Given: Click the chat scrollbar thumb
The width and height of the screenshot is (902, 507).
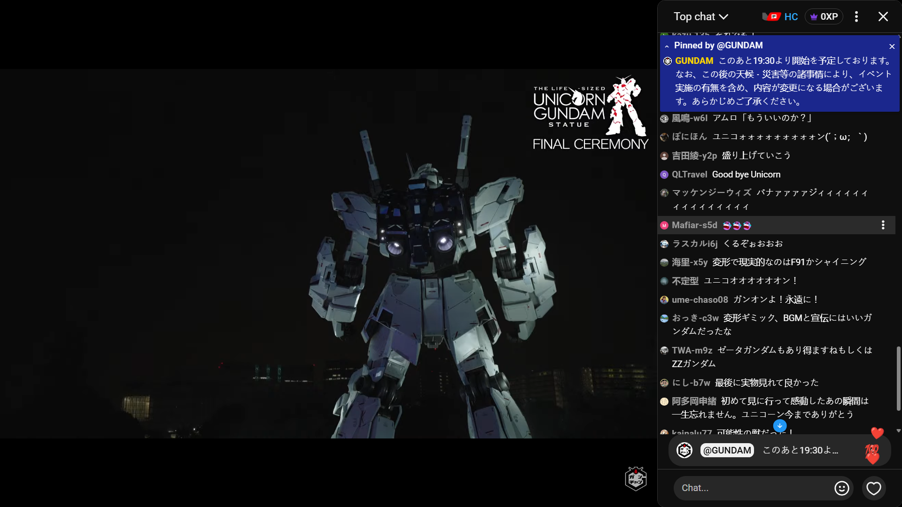Looking at the screenshot, I should (x=898, y=379).
